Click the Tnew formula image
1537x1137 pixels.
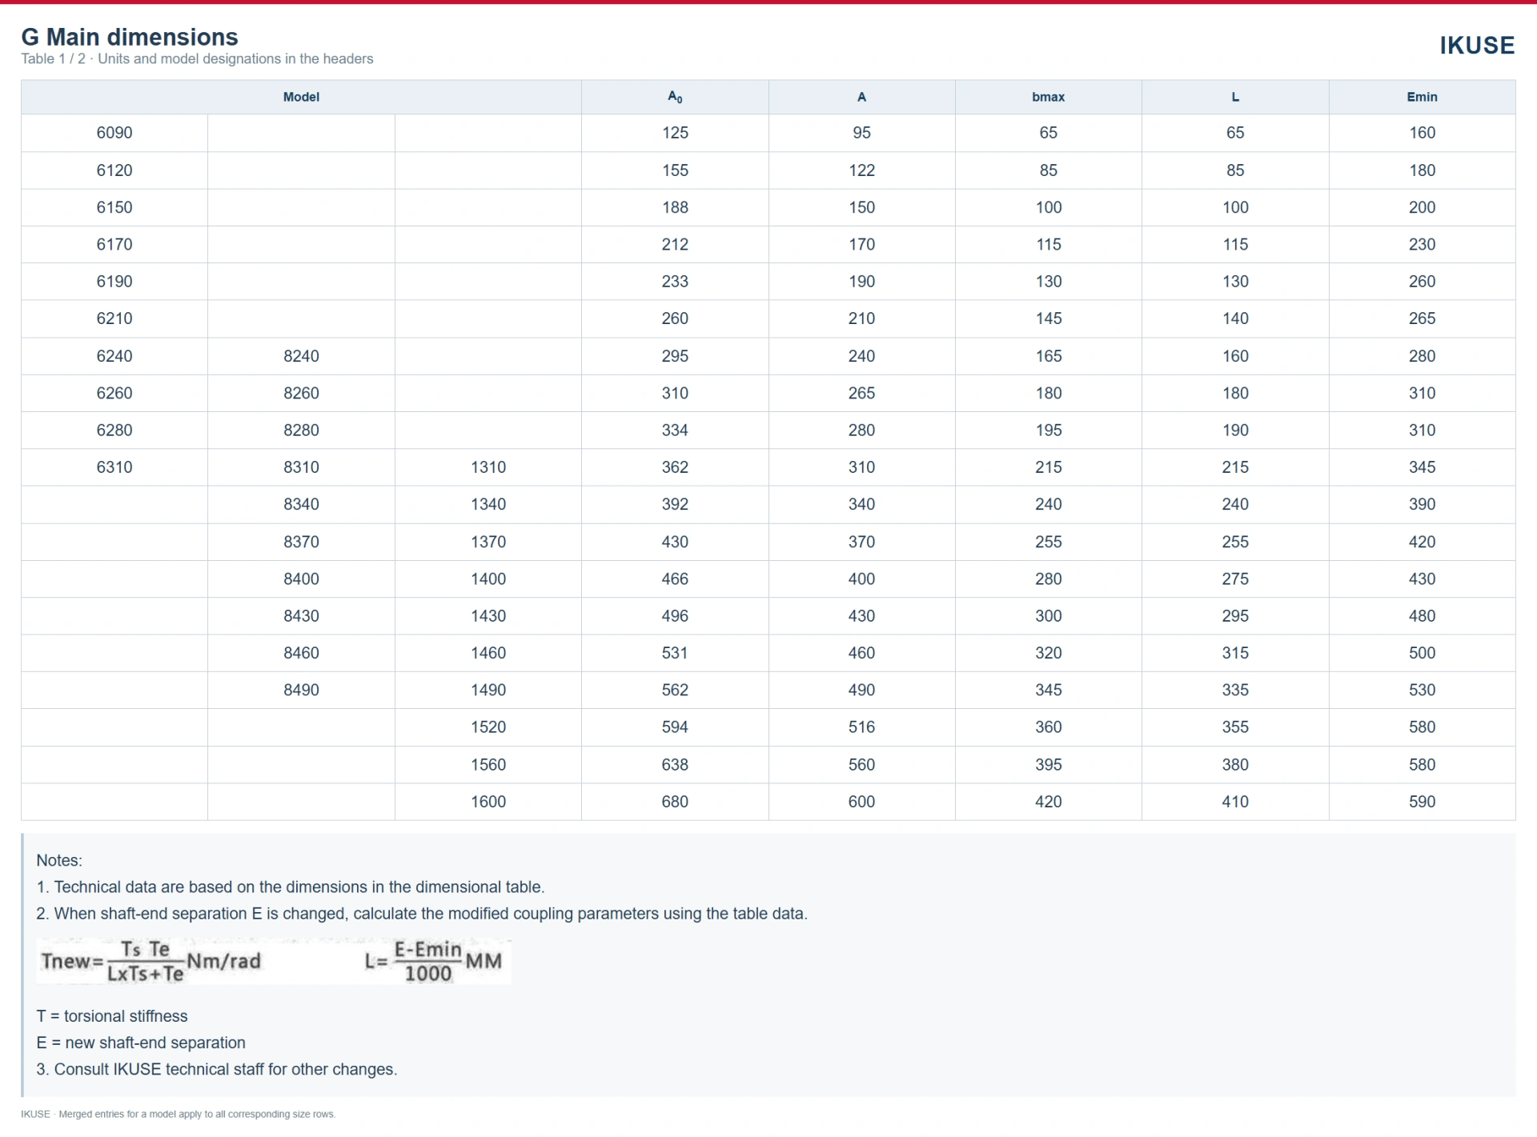(274, 961)
